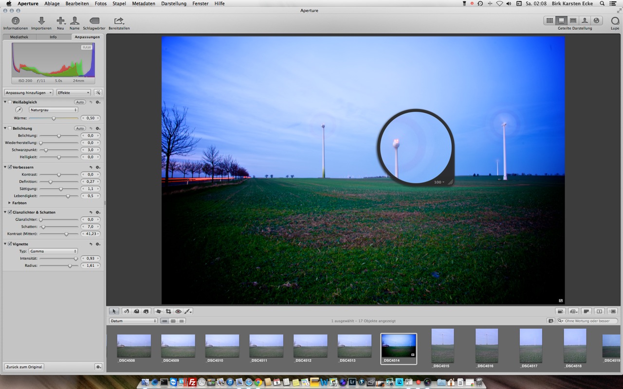Disable the Verbessern checkbox

coord(10,167)
